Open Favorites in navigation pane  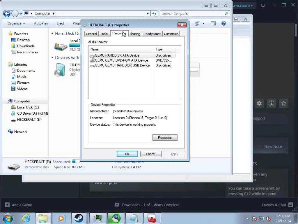21,34
